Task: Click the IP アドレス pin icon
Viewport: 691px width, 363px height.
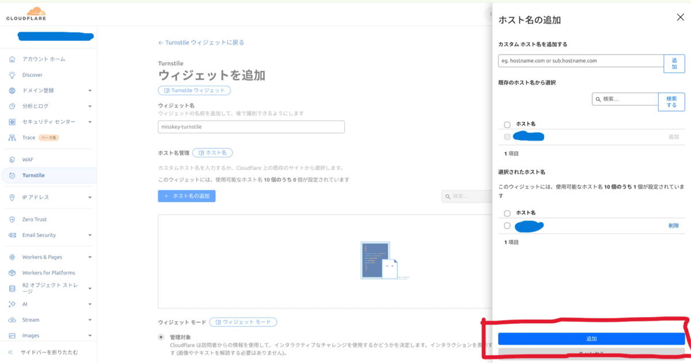Action: 13,197
